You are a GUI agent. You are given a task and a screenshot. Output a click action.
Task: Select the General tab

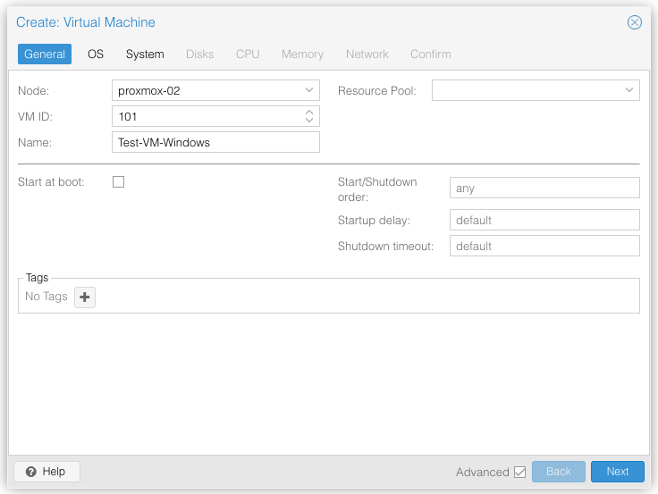tap(45, 54)
